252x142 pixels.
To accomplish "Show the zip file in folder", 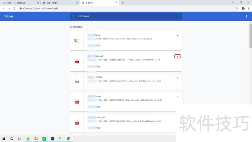I will click(94, 45).
